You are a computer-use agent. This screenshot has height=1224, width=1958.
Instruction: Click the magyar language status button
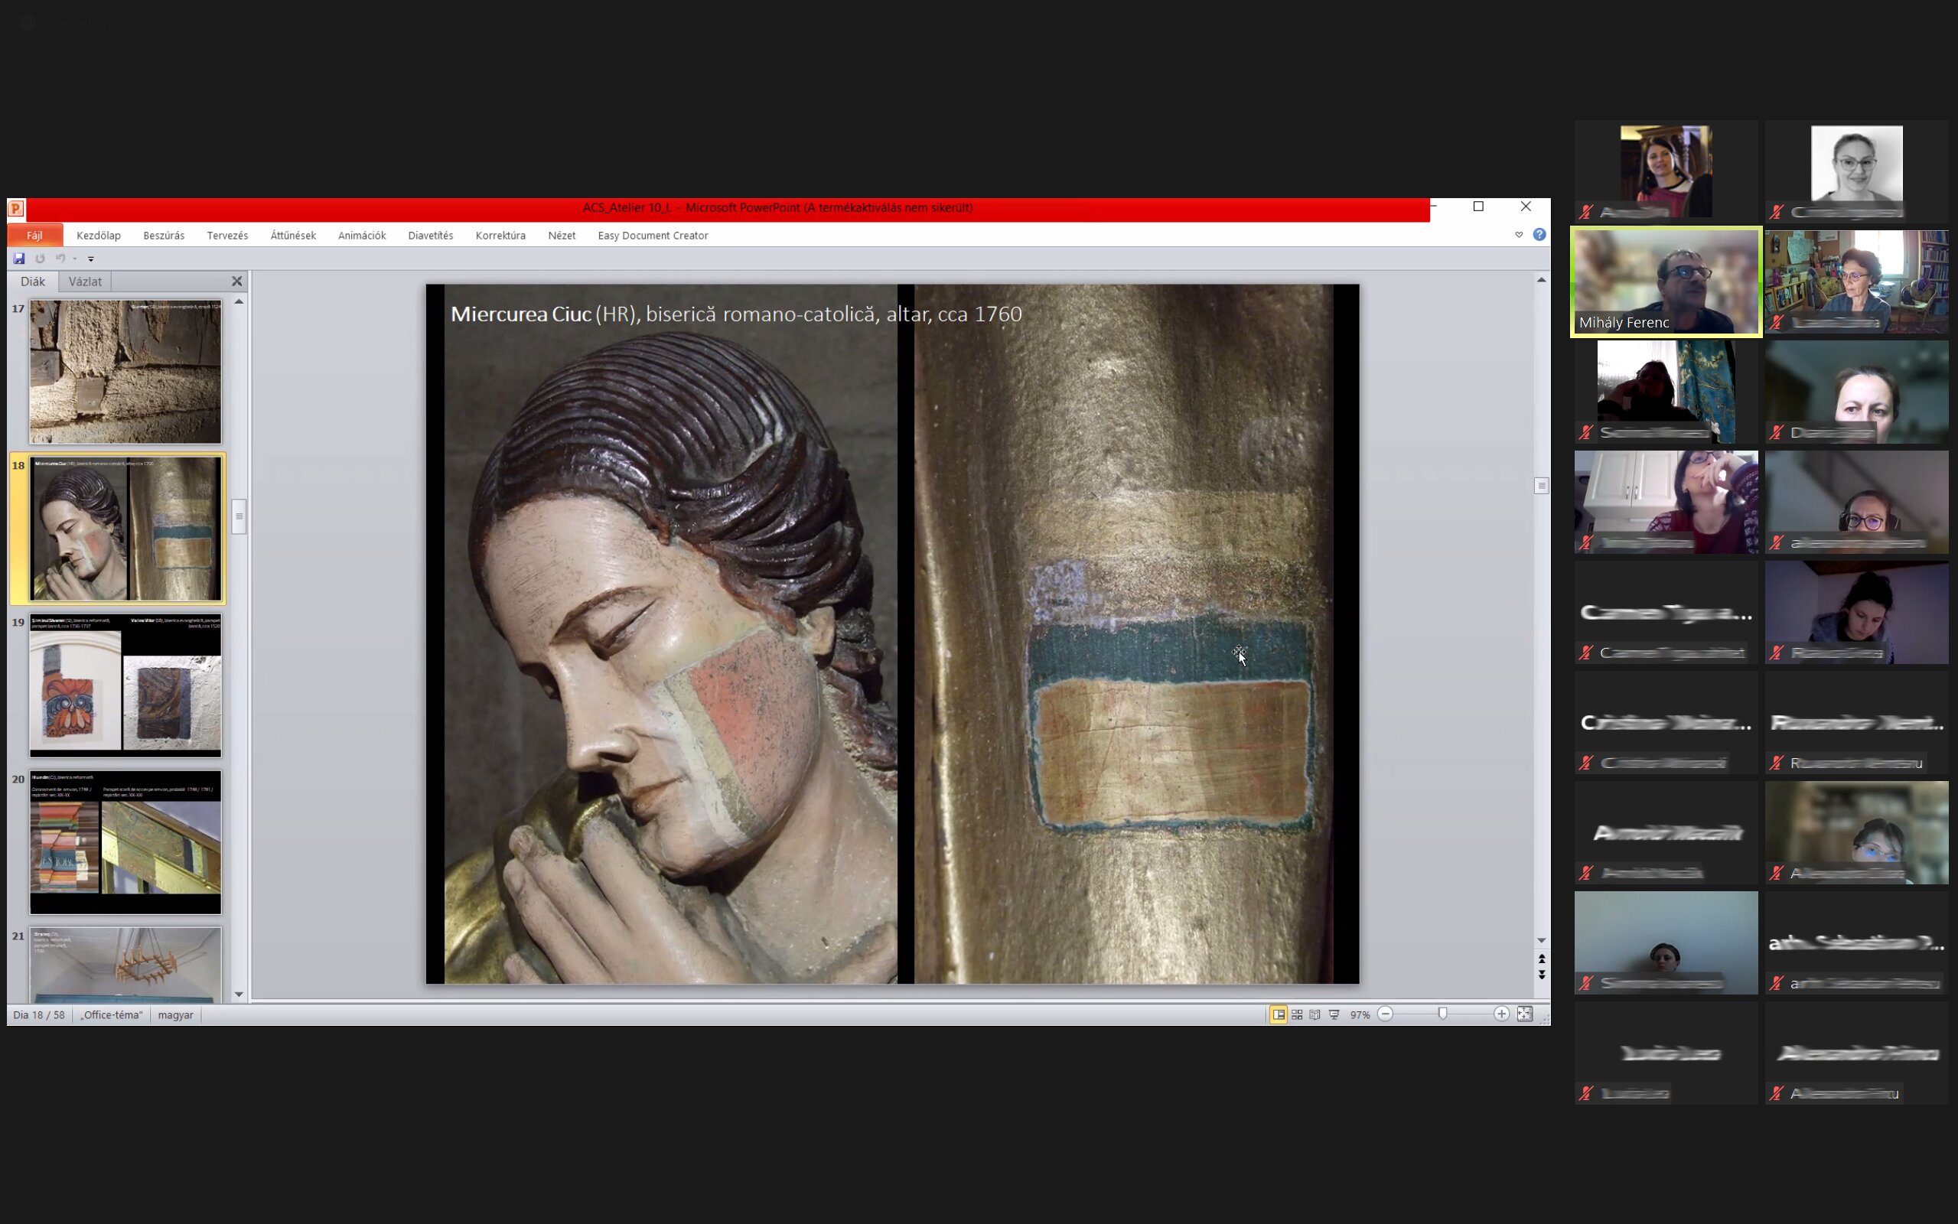[175, 1015]
